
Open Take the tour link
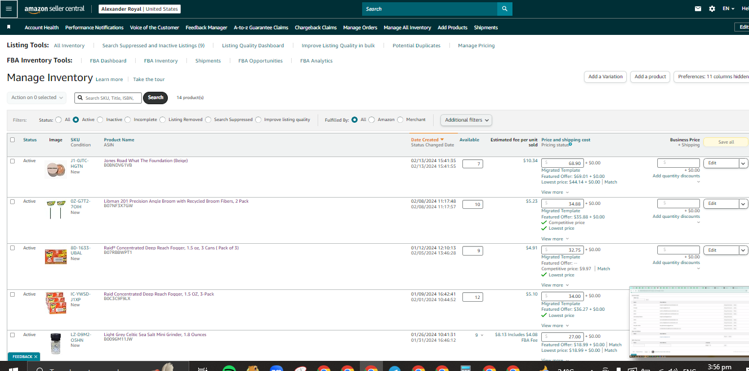pyautogui.click(x=149, y=79)
